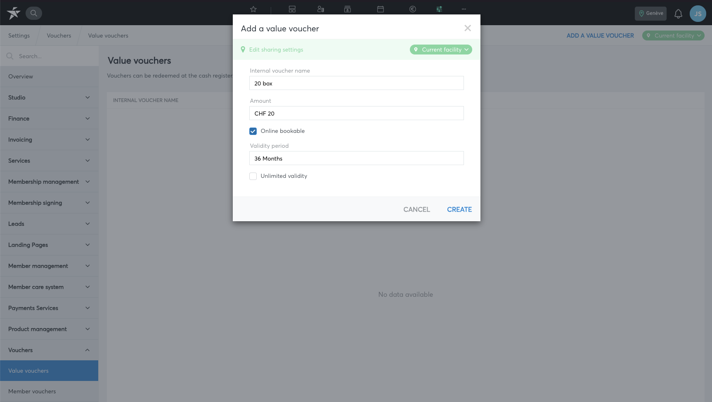
Task: Open the euro finance icon in top bar
Action: (413, 9)
